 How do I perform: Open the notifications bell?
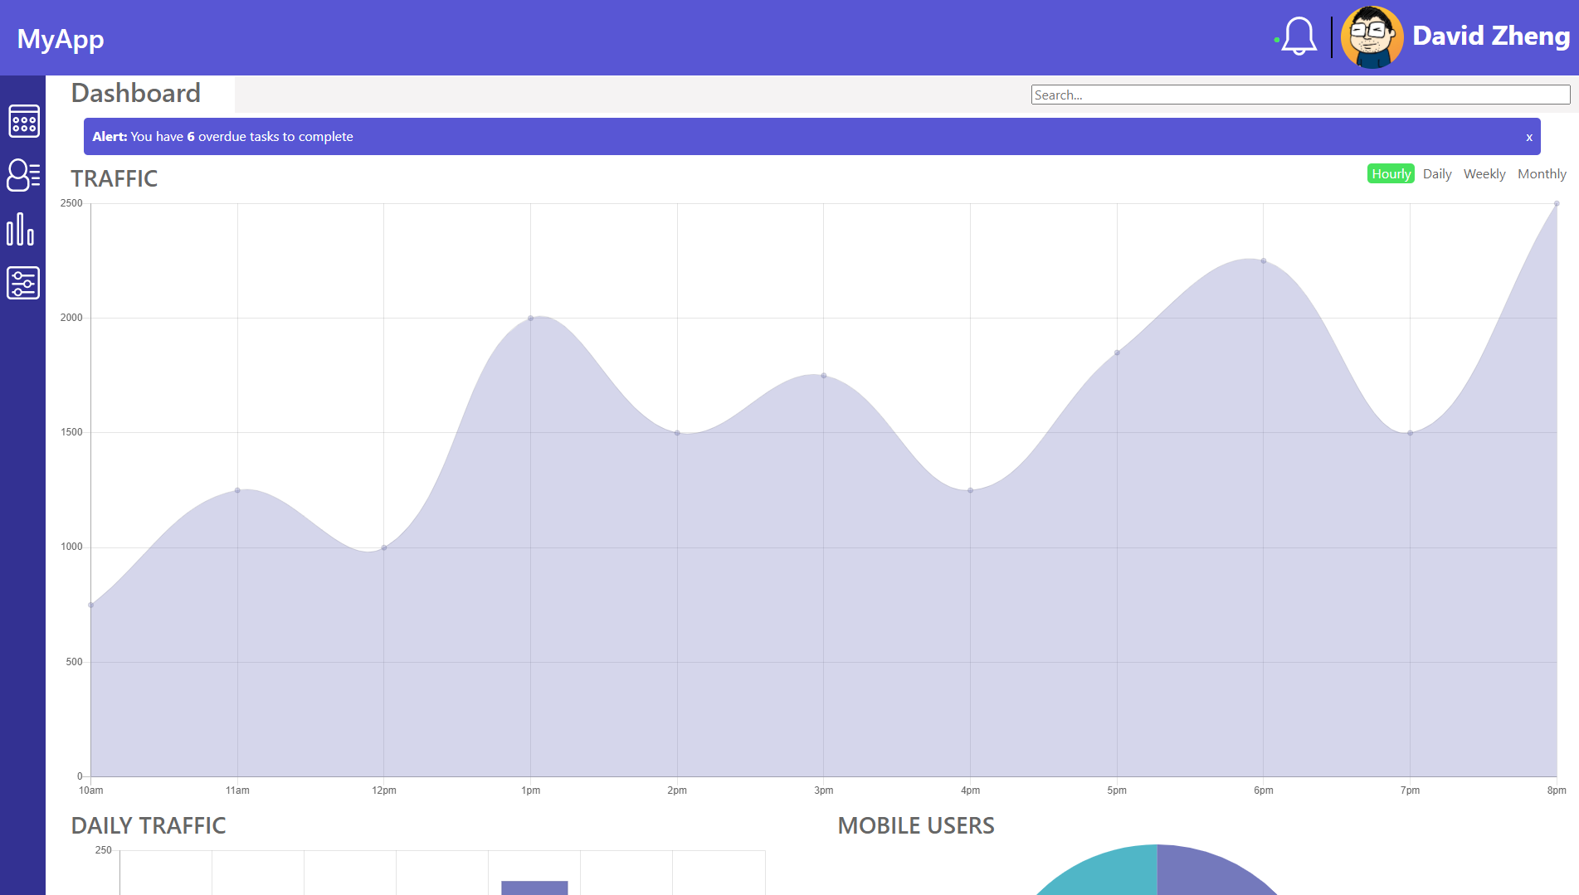[x=1299, y=36]
